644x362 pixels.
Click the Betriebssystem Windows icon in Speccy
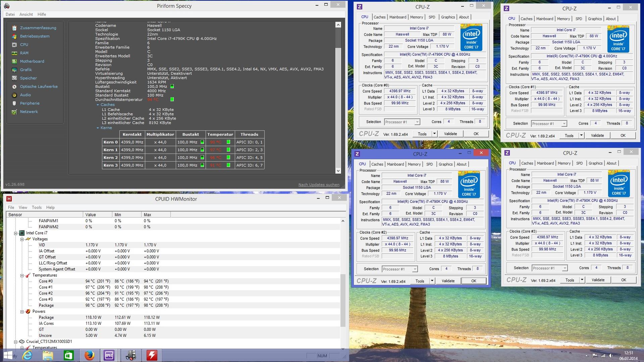point(14,36)
